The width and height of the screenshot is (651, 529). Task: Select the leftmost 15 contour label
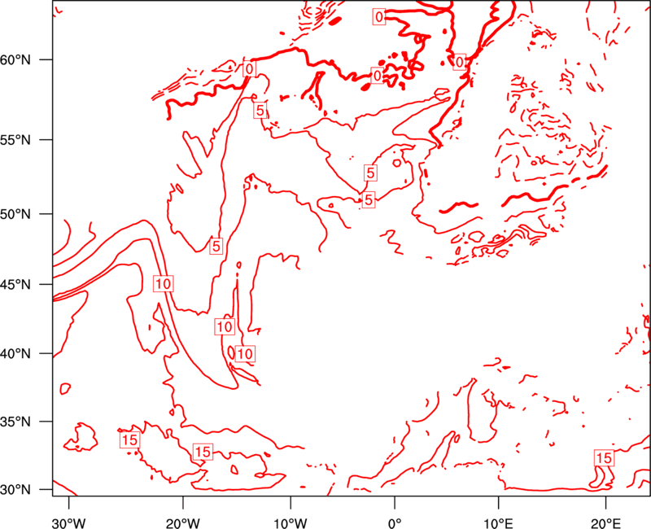pyautogui.click(x=129, y=440)
